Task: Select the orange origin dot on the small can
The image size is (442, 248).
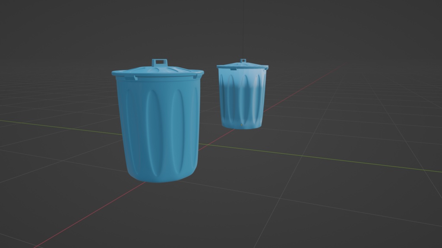Action: (x=241, y=124)
